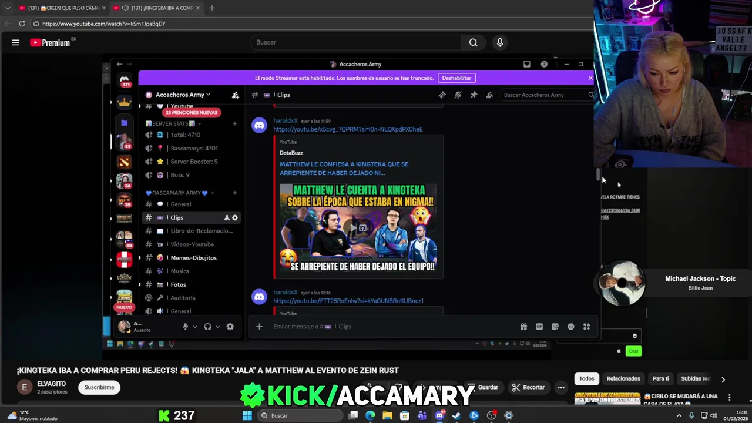Add channel plus next to SERVER STATS

tap(234, 123)
